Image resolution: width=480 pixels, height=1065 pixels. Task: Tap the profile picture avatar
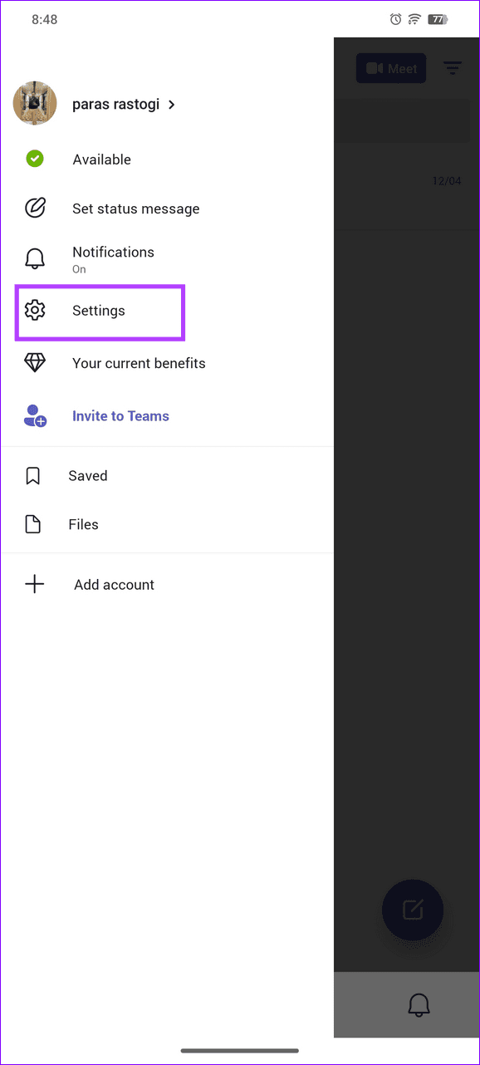click(35, 104)
